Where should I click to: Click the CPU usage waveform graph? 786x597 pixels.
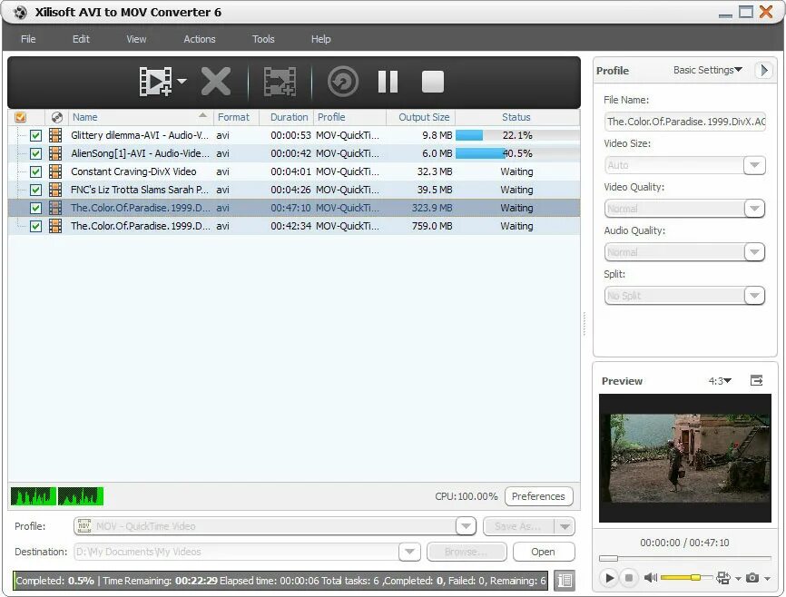pos(56,496)
